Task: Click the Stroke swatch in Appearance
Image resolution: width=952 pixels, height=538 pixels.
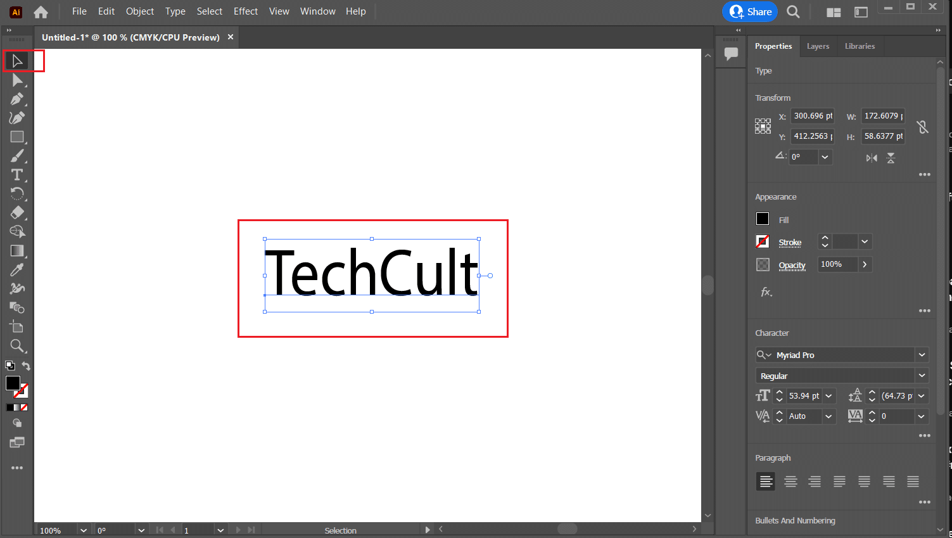Action: 763,241
